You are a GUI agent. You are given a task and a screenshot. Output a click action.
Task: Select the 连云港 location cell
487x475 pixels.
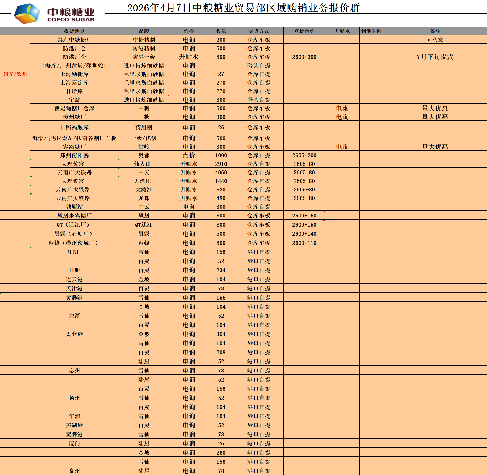pyautogui.click(x=74, y=279)
